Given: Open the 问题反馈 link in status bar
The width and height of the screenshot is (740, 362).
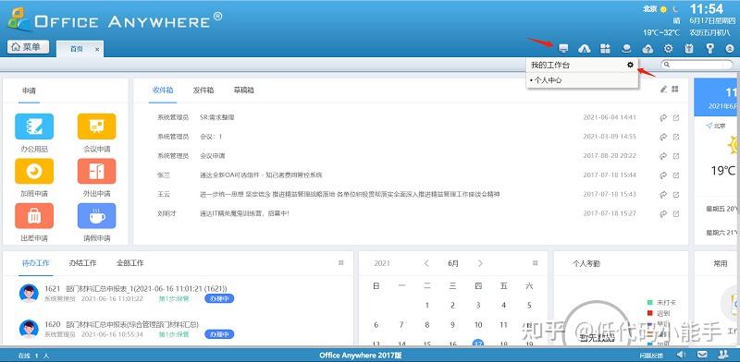Looking at the screenshot, I should pyautogui.click(x=652, y=356).
